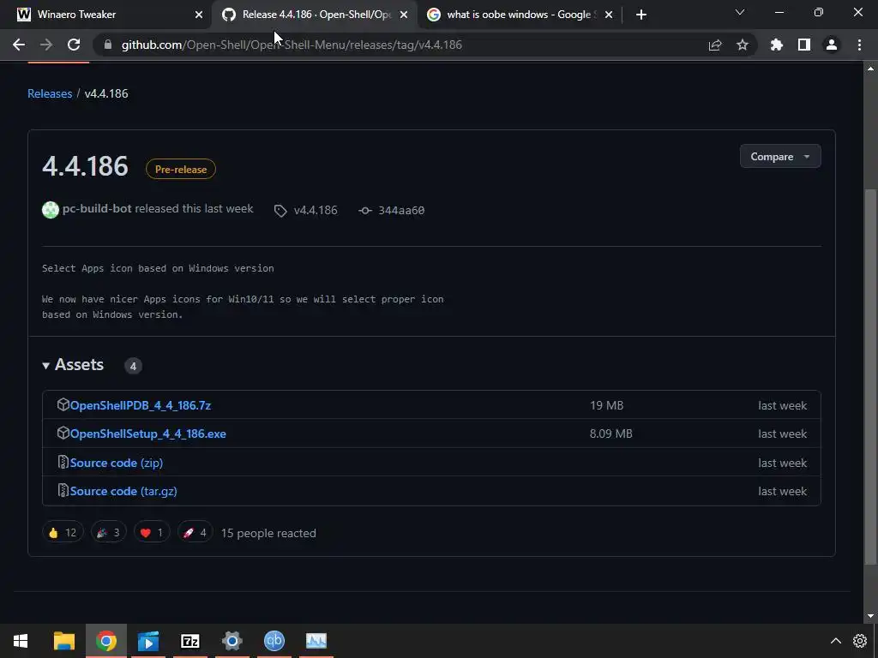
Task: Open File Explorer from the taskbar
Action: pyautogui.click(x=63, y=641)
